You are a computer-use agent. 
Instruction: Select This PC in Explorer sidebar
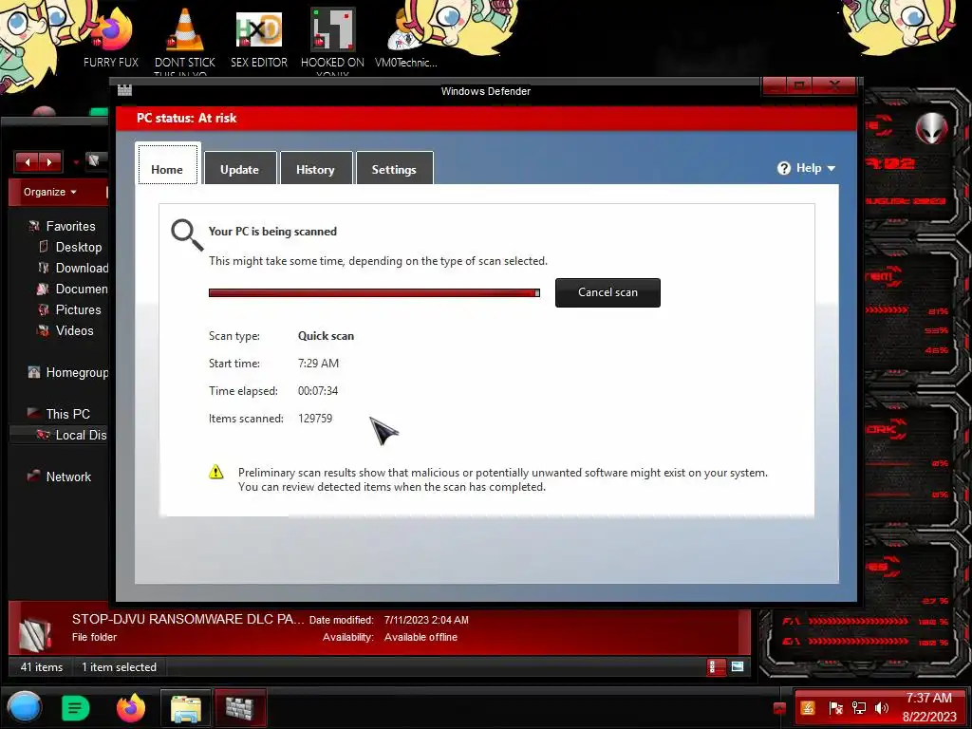(67, 414)
